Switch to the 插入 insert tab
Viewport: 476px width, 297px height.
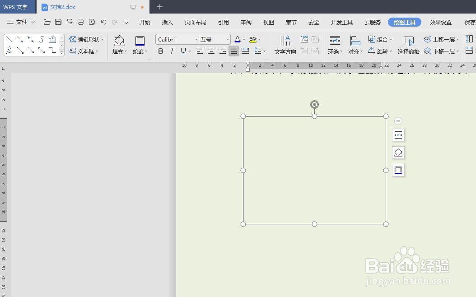pyautogui.click(x=167, y=23)
